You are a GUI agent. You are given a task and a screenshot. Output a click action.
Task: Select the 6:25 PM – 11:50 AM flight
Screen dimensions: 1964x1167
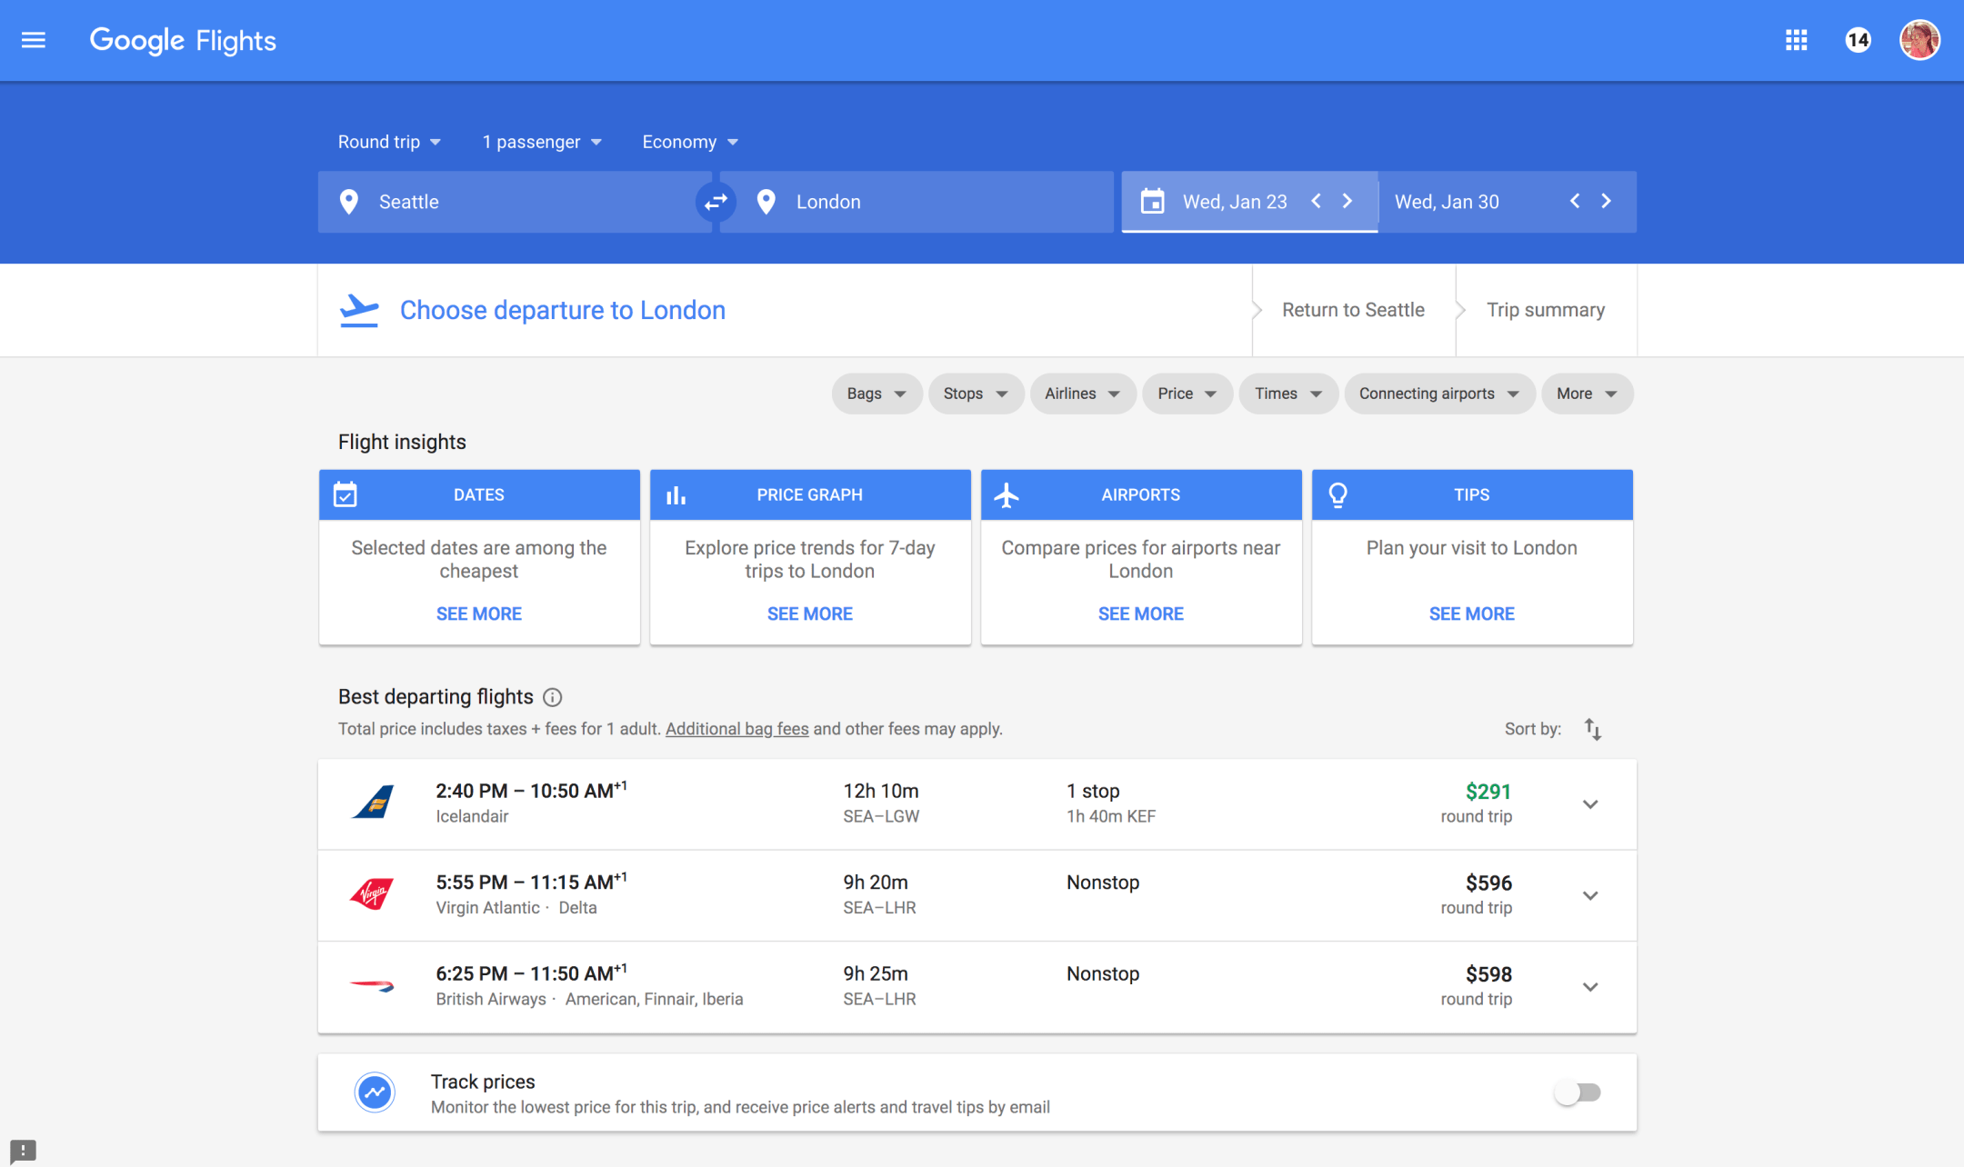point(977,987)
